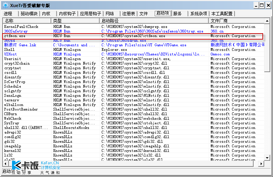273x177 pixels.
Task: Select the shell32.dll ShellExecuteHooks row
Action: tap(133, 128)
